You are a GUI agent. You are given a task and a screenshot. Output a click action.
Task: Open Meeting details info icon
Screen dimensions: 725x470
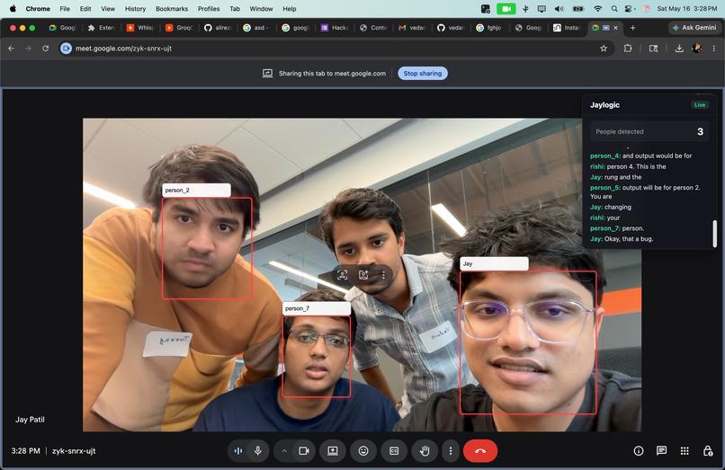coord(638,450)
